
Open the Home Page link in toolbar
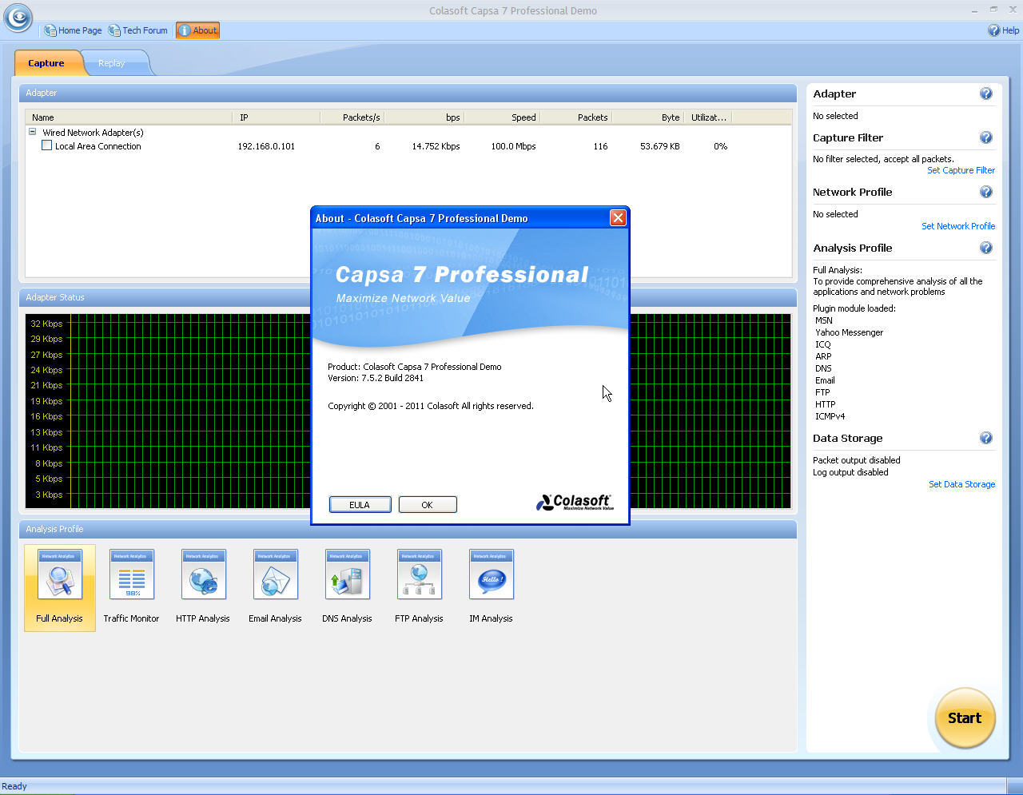click(73, 30)
